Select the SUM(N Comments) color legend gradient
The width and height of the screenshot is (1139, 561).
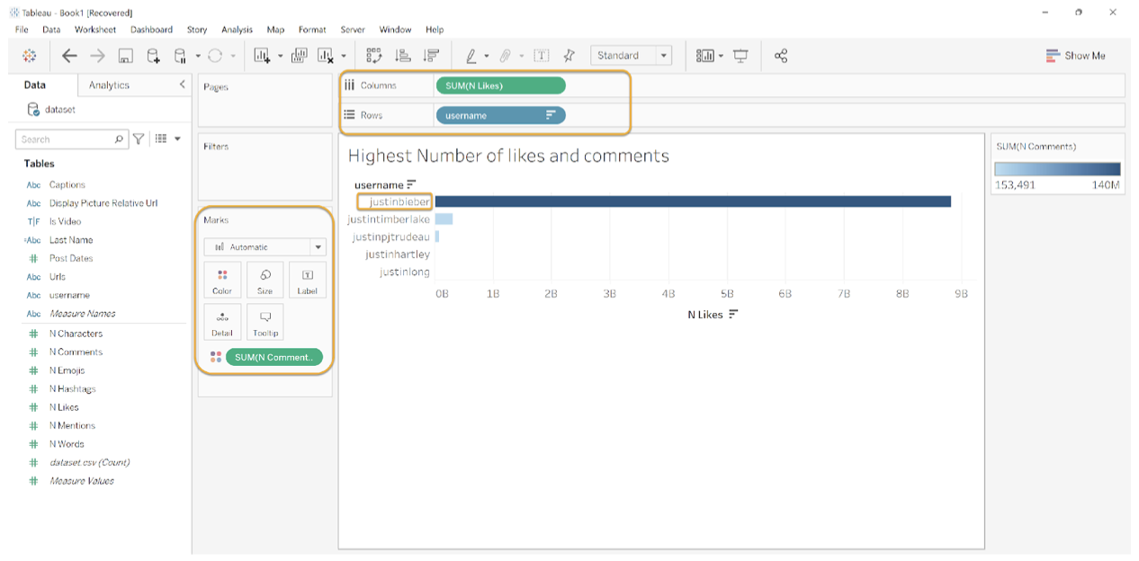click(x=1056, y=166)
